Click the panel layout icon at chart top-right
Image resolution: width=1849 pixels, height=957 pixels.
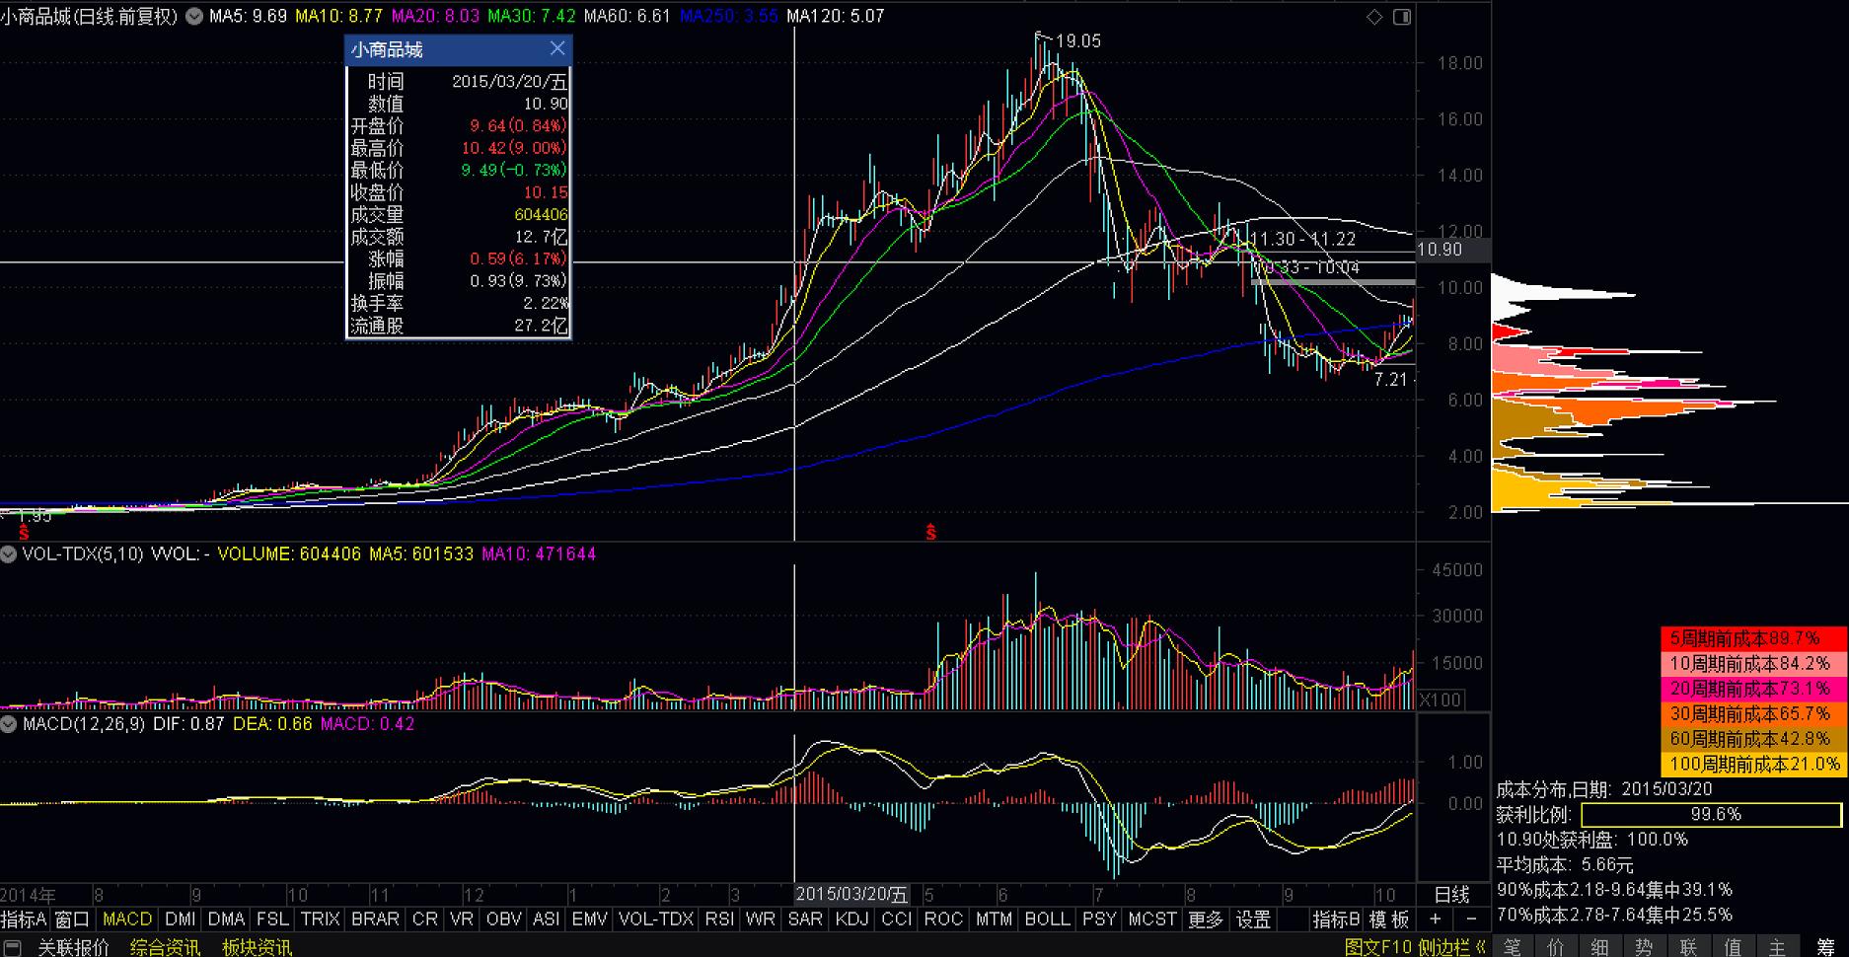coord(1402,17)
